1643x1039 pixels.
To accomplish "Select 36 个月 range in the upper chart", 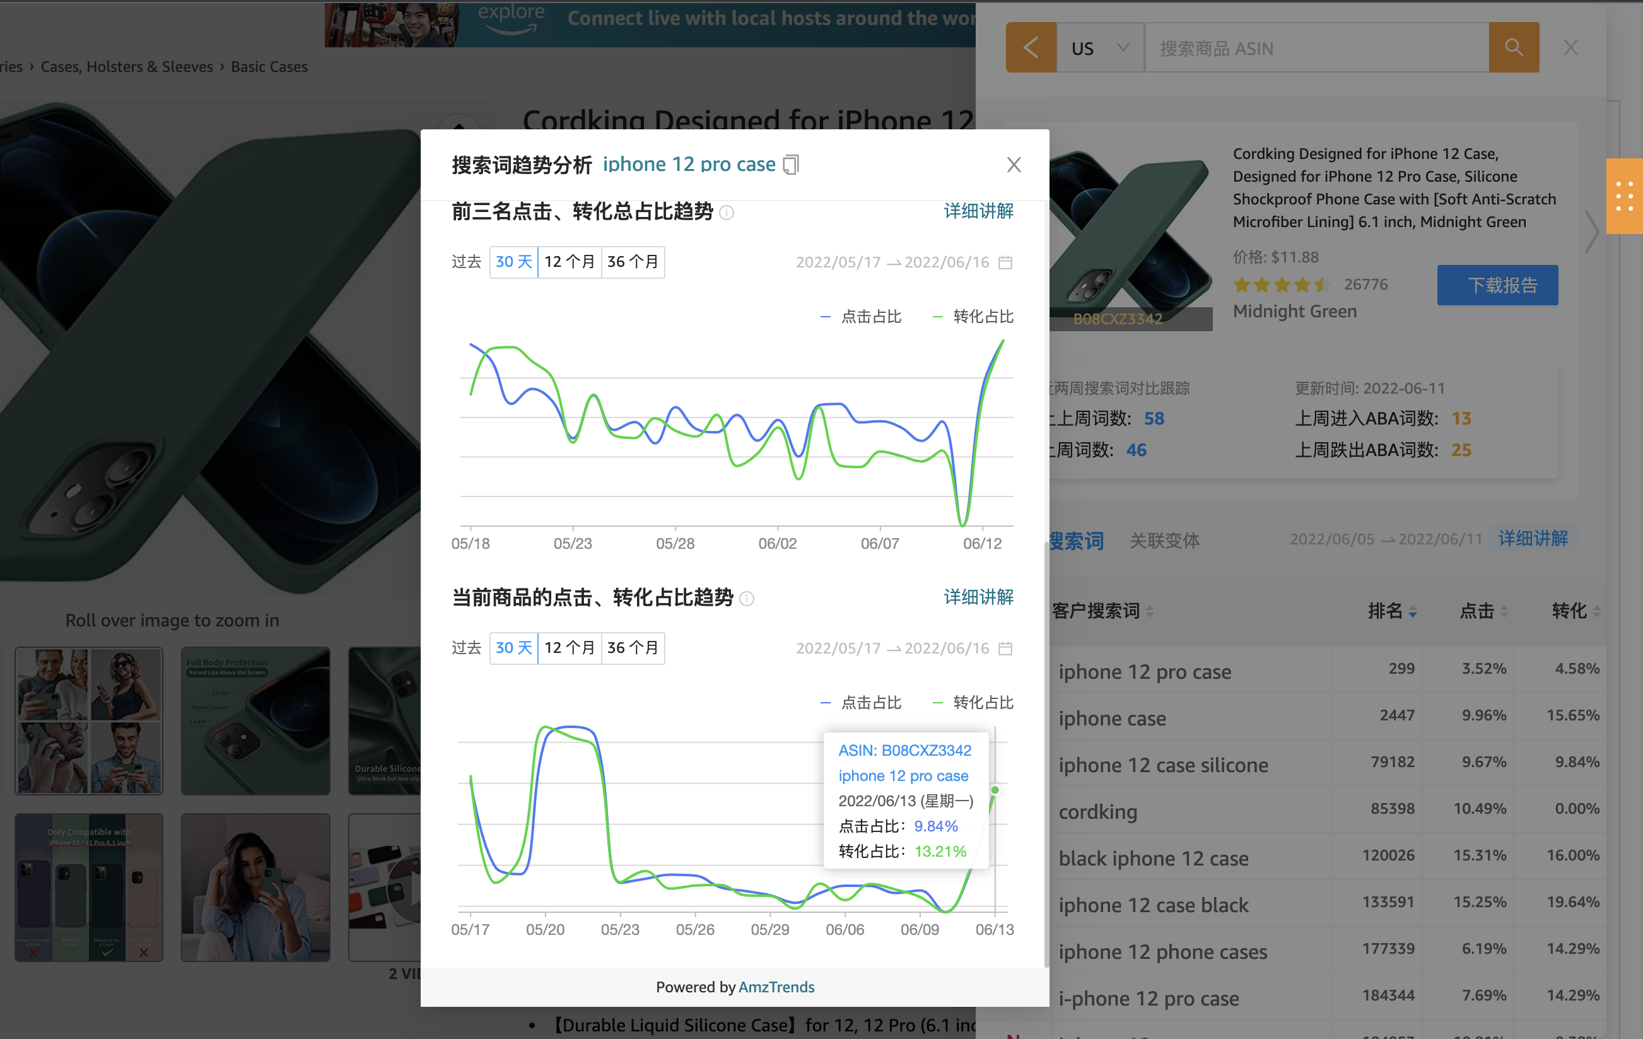I will pyautogui.click(x=633, y=262).
